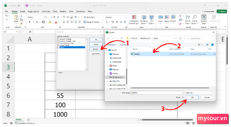Click the Share button
Image resolution: width=231 pixels, height=127 pixels.
coord(222,12)
